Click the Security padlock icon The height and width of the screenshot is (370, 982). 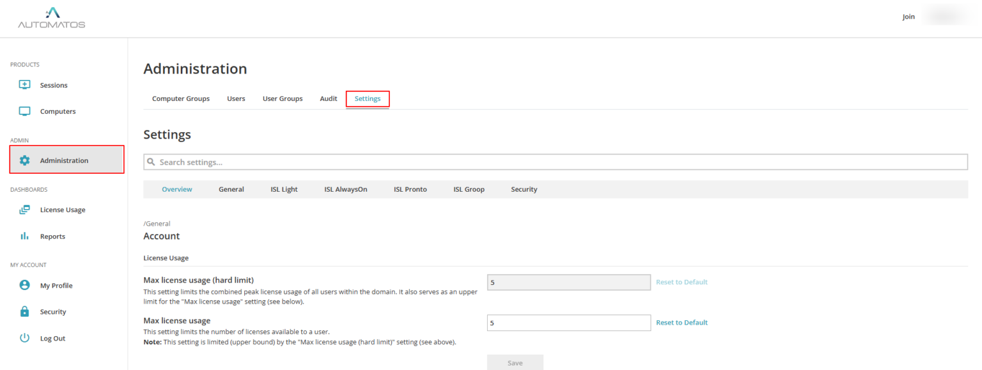click(x=25, y=311)
